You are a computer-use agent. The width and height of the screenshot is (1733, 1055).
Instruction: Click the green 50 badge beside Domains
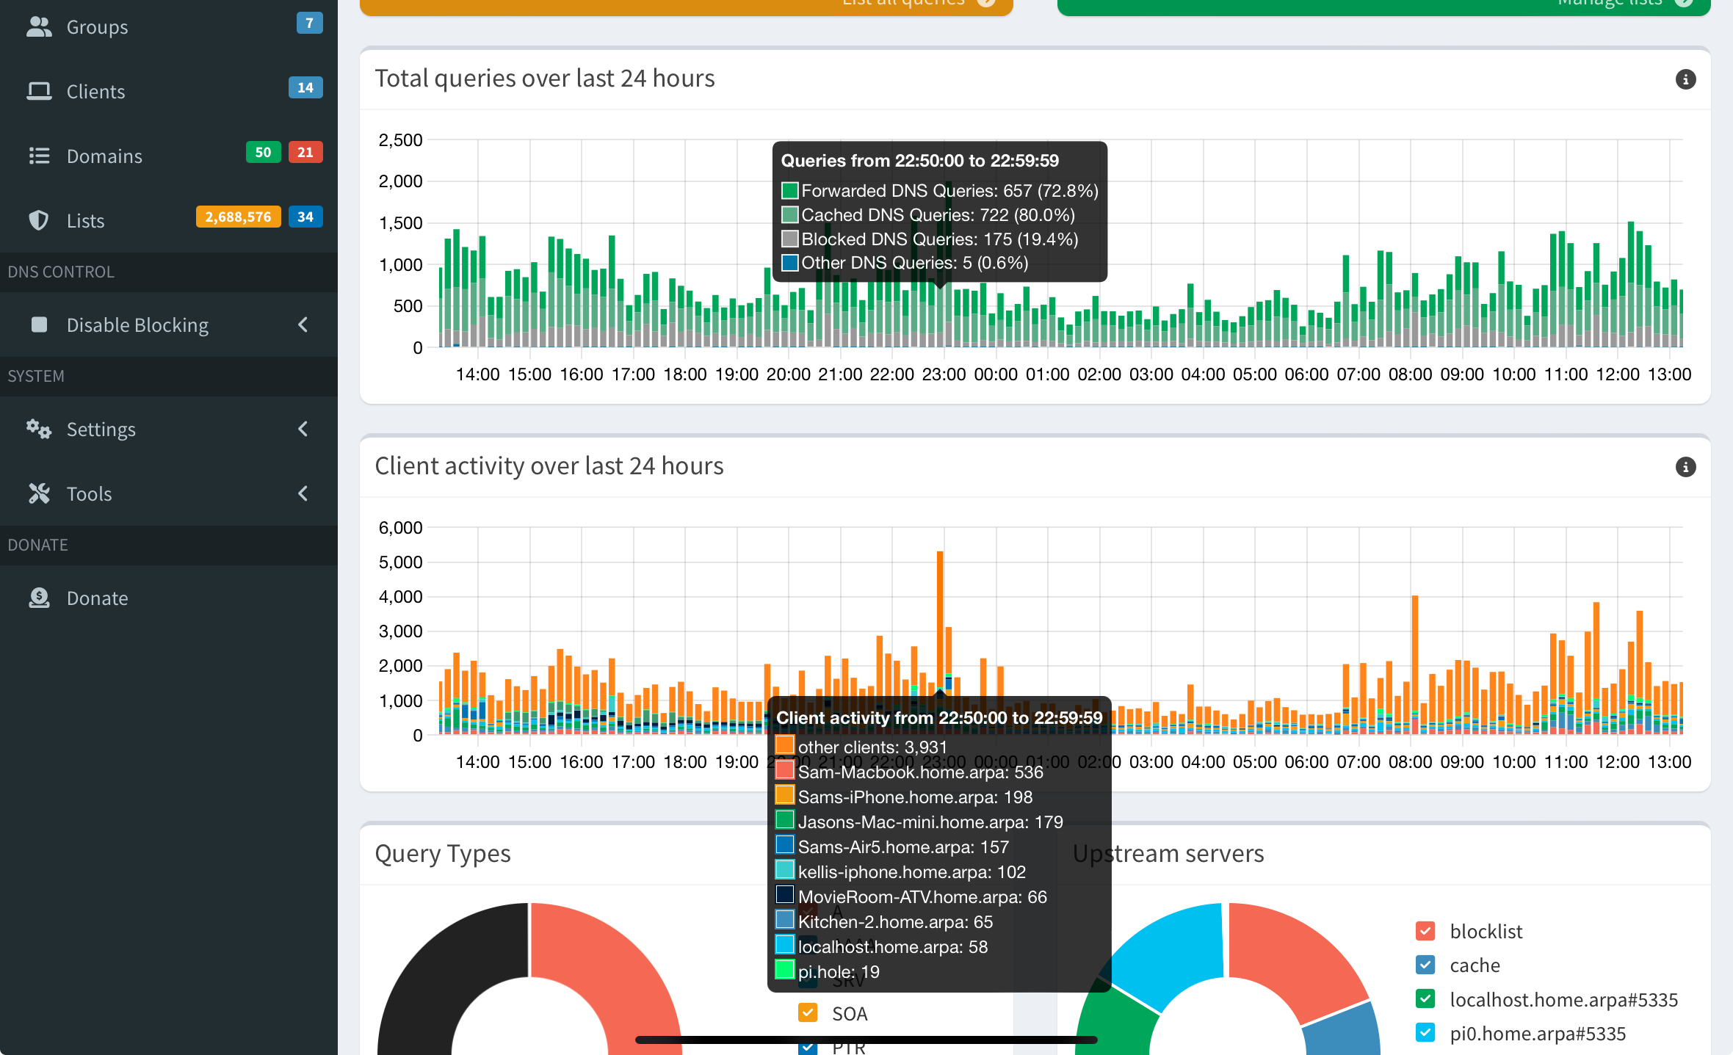coord(263,152)
